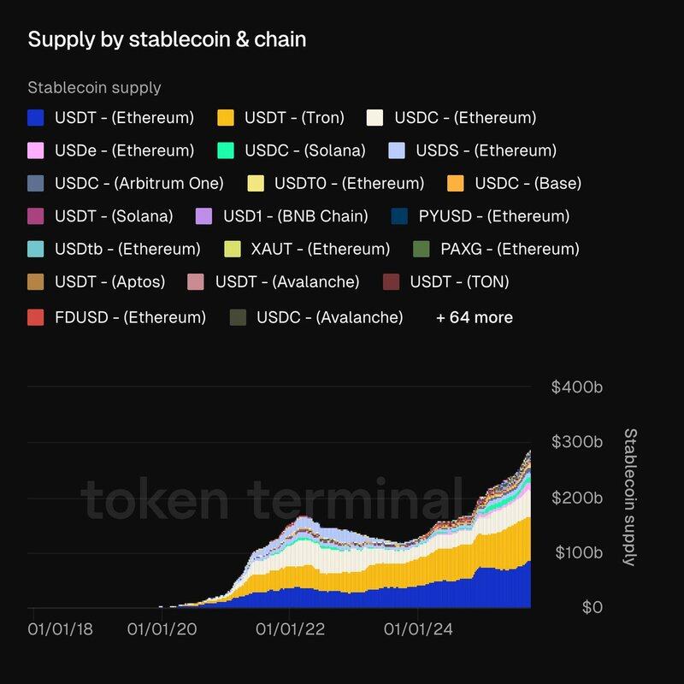Click the yellow USDT - (Tron) swatch

tap(226, 117)
